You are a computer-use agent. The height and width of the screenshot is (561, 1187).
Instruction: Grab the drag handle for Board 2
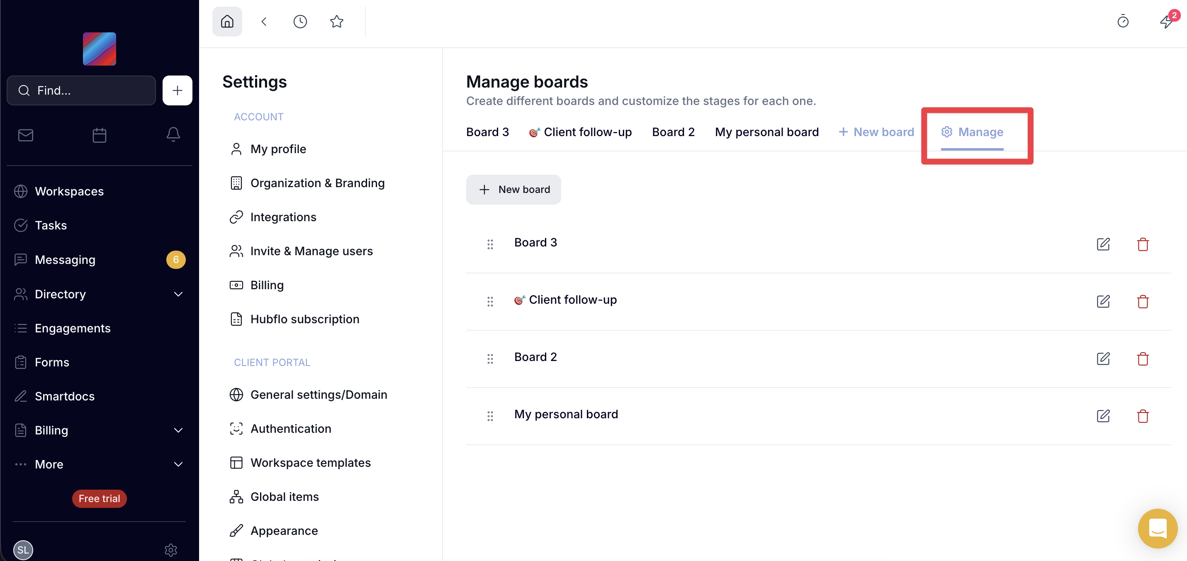490,359
